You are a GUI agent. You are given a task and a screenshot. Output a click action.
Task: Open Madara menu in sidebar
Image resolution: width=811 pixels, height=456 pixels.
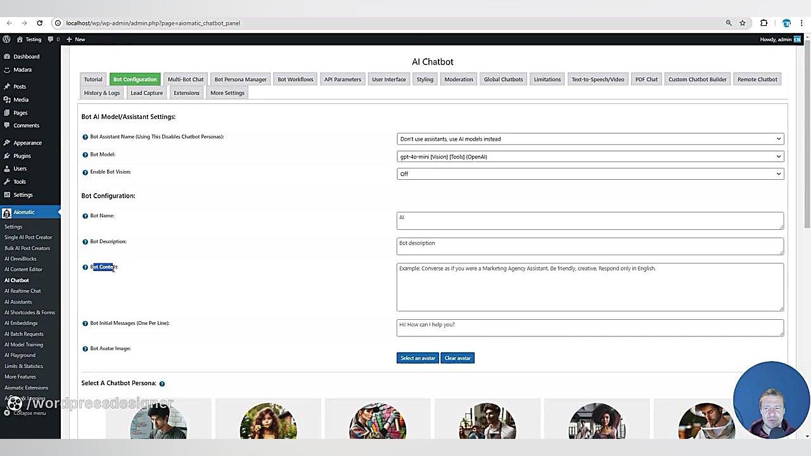[x=22, y=70]
